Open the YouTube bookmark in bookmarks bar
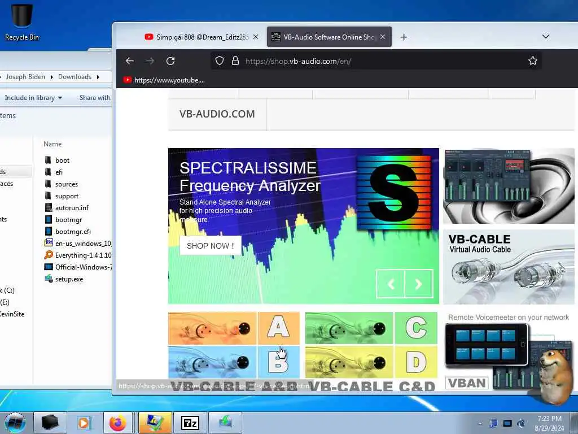578x434 pixels. pyautogui.click(x=164, y=80)
